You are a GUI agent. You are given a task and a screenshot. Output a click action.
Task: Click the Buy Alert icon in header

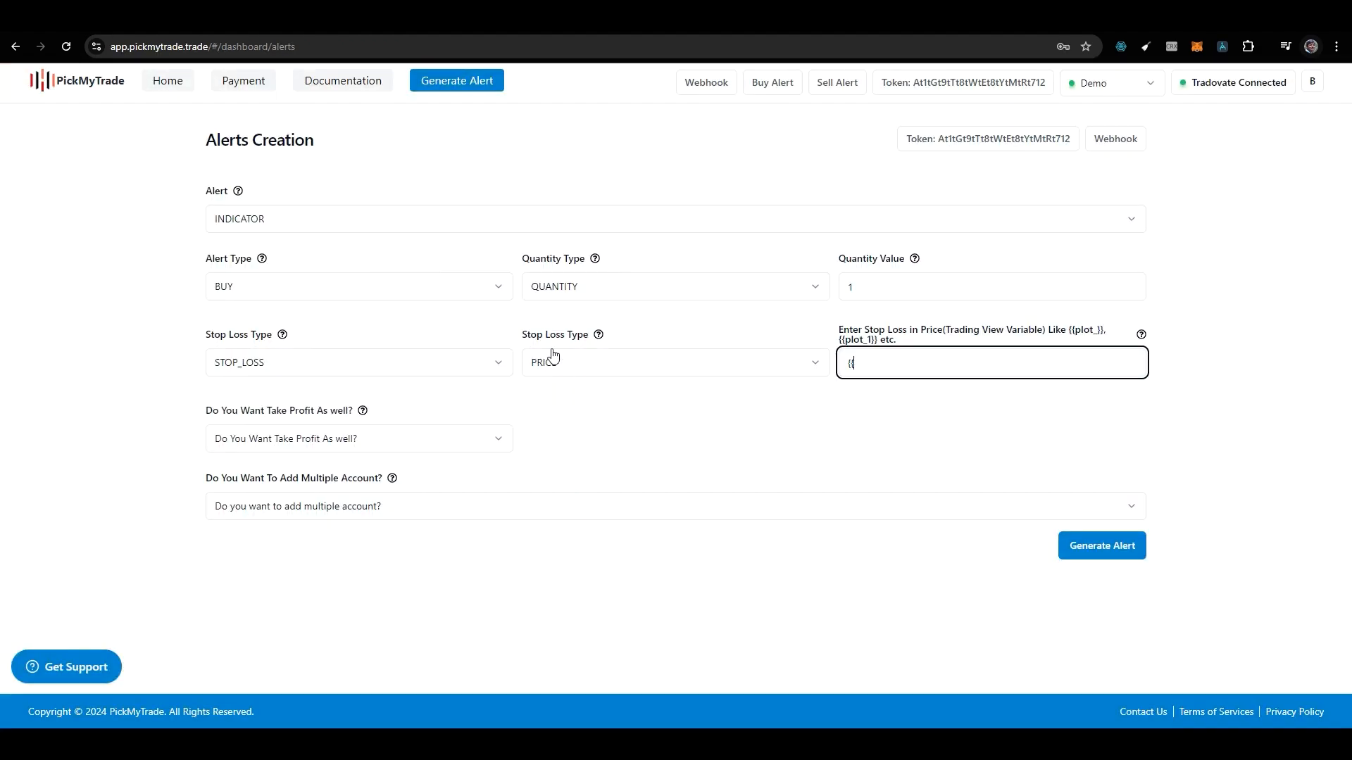772,82
